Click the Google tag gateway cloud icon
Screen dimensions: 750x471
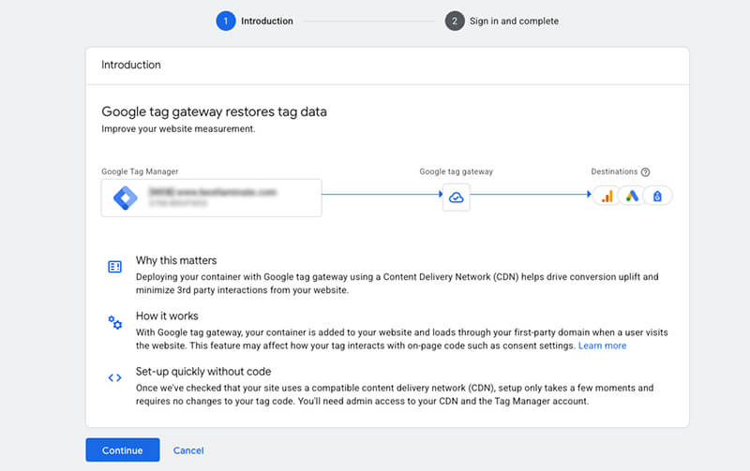coord(457,198)
